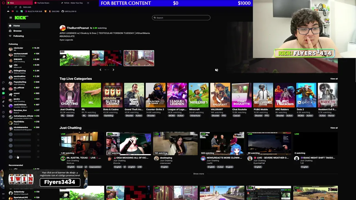Open the RULETA POR SUB bookmark
The height and width of the screenshot is (200, 356).
click(x=33, y=11)
